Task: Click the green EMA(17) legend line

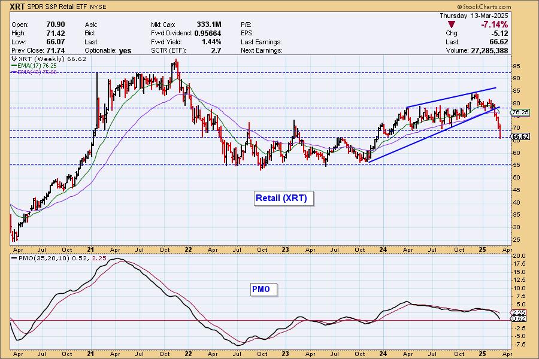Action: (14, 65)
